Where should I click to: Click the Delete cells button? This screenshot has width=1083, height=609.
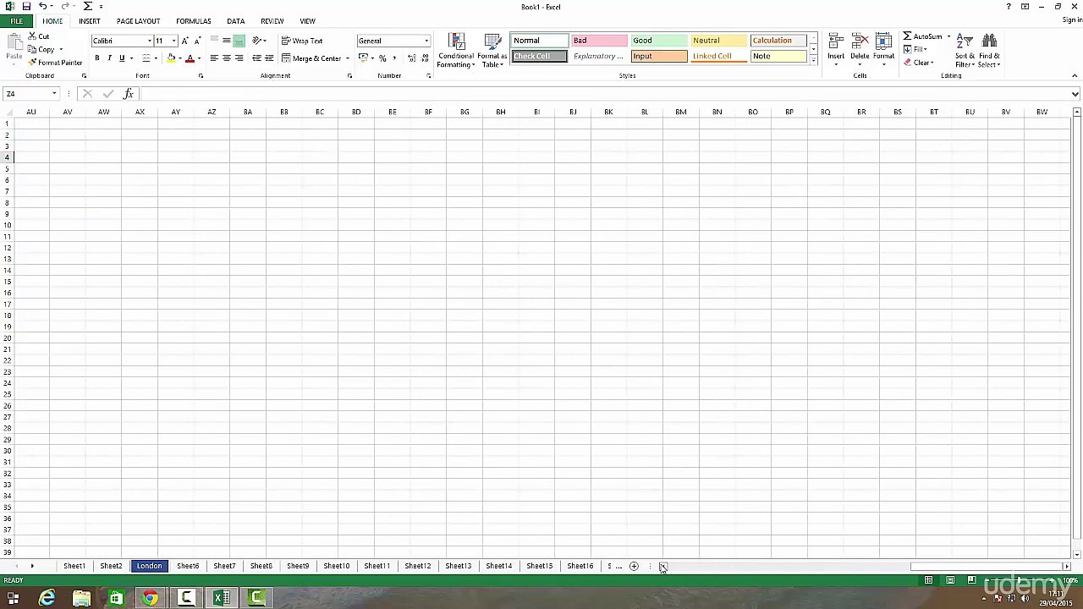point(860,51)
